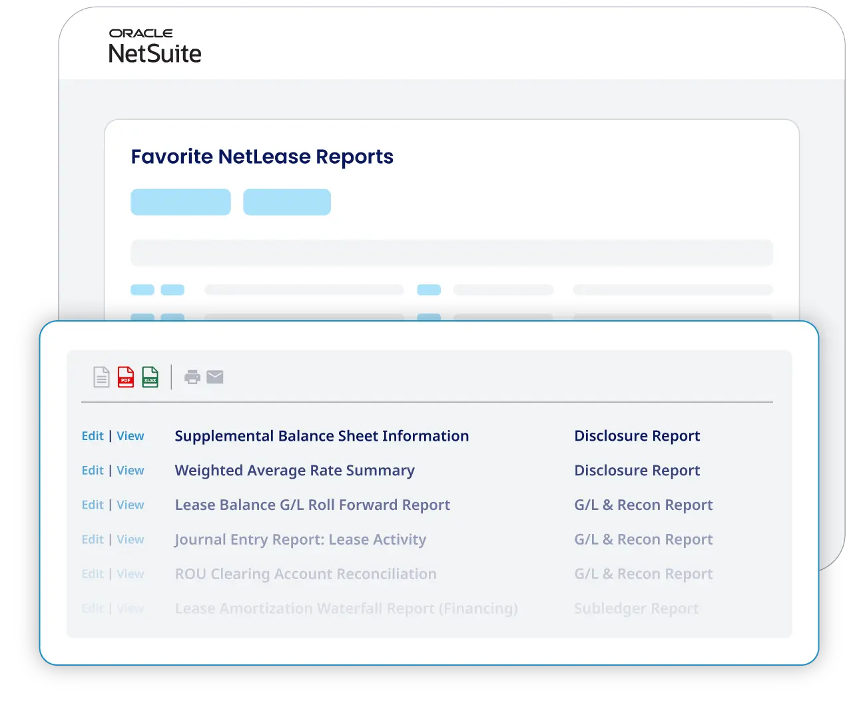Edit Supplemental Balance Sheet Information report
Viewport: 851px width, 709px height.
click(93, 436)
